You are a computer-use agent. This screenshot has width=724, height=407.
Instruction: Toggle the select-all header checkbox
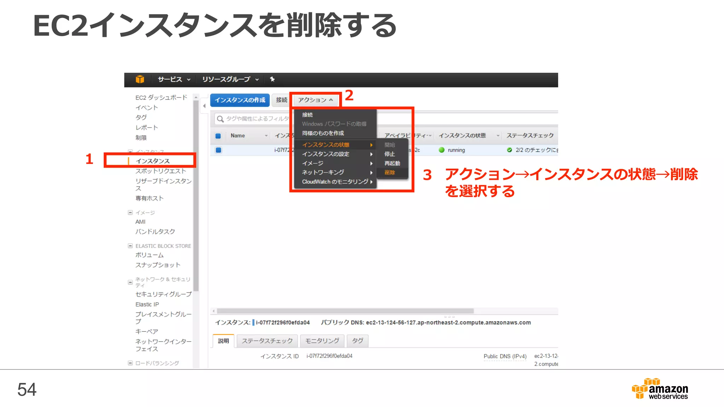[218, 136]
